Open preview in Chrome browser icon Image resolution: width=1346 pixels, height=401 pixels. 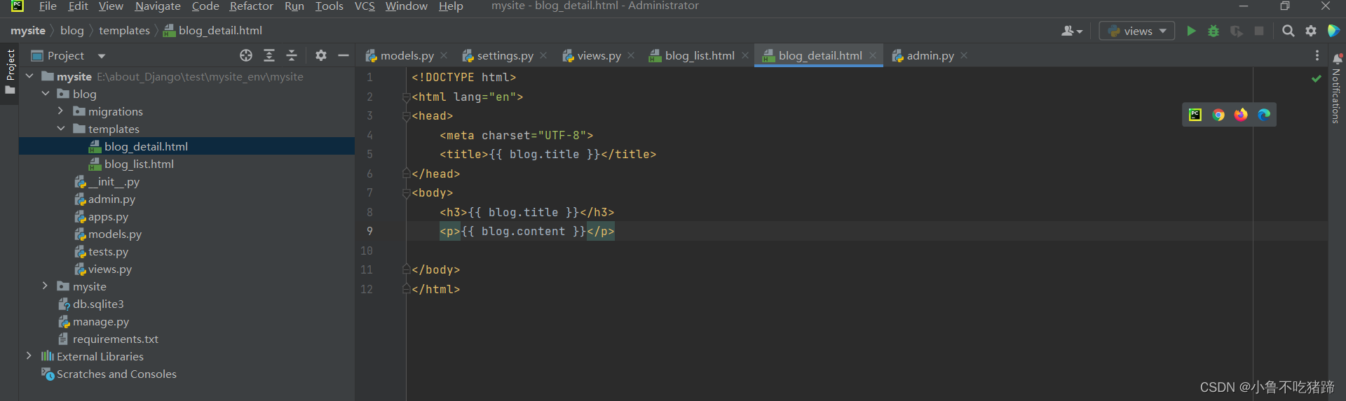1218,115
